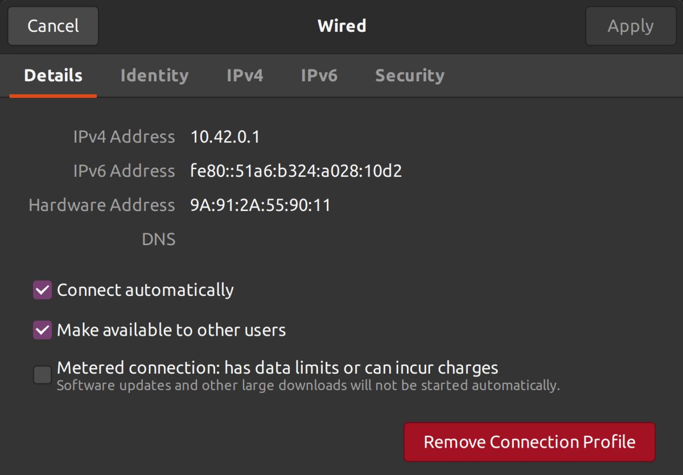The image size is (683, 475).
Task: Enable the Metered connection checkbox
Action: 43,375
